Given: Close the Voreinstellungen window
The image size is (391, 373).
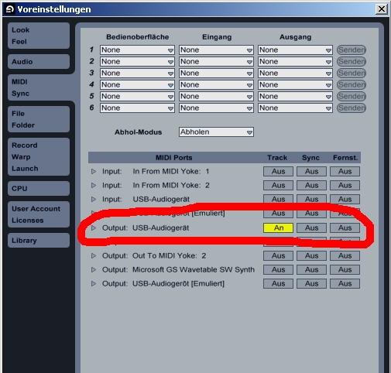Looking at the screenshot, I should click(382, 9).
